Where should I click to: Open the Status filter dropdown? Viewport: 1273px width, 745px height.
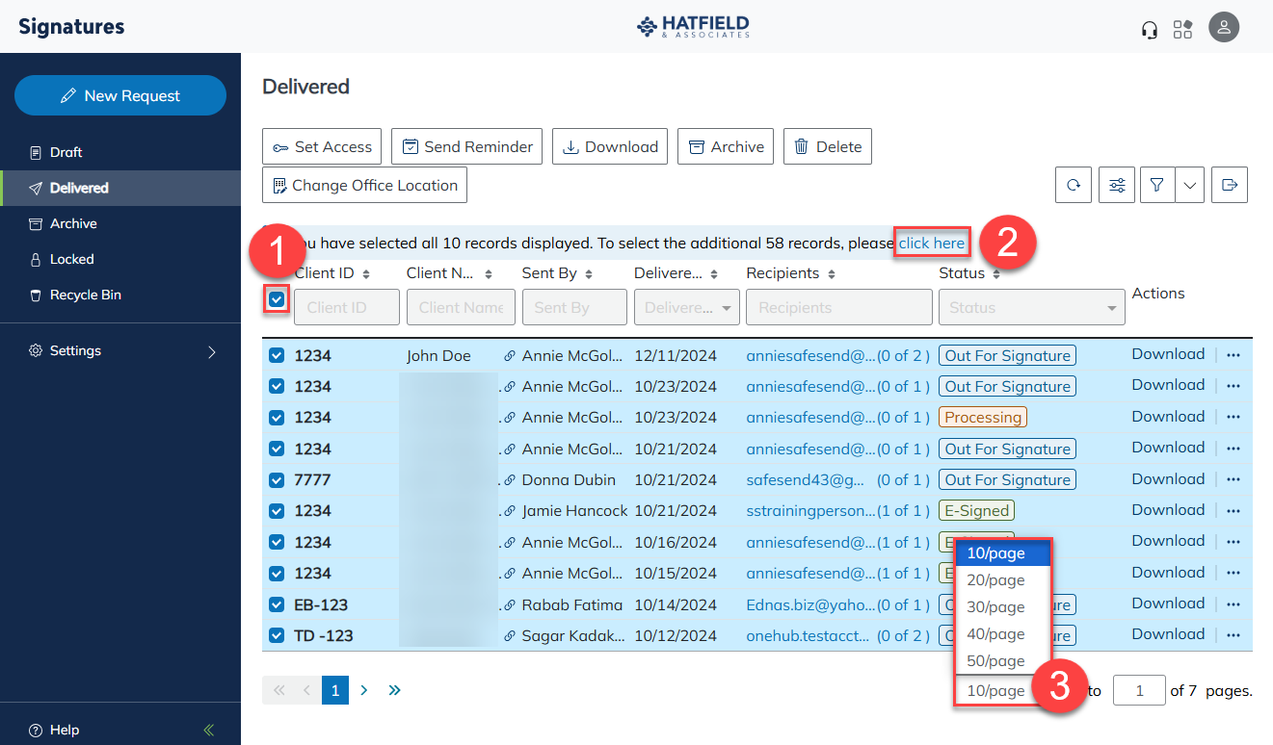(1031, 307)
